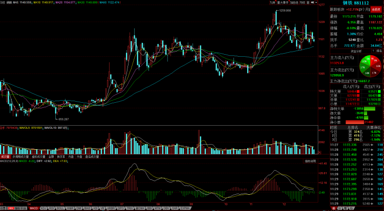Click the question mark help icon by 资金分析

(373, 51)
